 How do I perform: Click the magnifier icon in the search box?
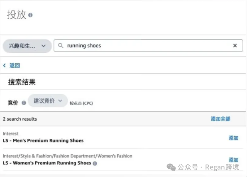click(61, 46)
